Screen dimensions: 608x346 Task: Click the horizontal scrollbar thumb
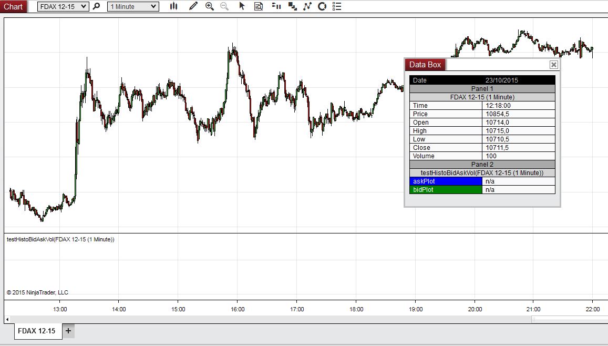coord(569,320)
